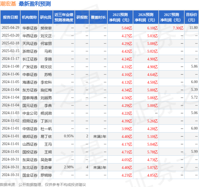Click target price 11.80
199x187 pixels.
coord(193,28)
